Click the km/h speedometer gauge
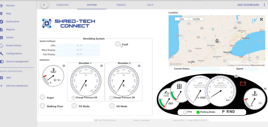The image size is (268, 127). [x=221, y=91]
